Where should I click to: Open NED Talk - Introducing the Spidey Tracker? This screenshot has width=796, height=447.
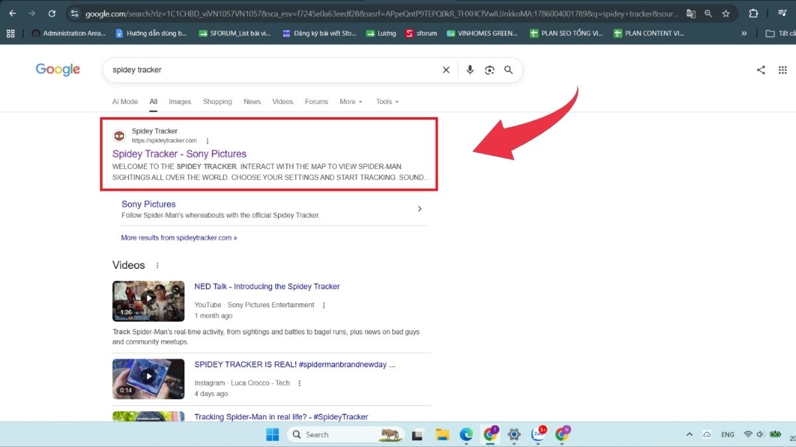(267, 287)
